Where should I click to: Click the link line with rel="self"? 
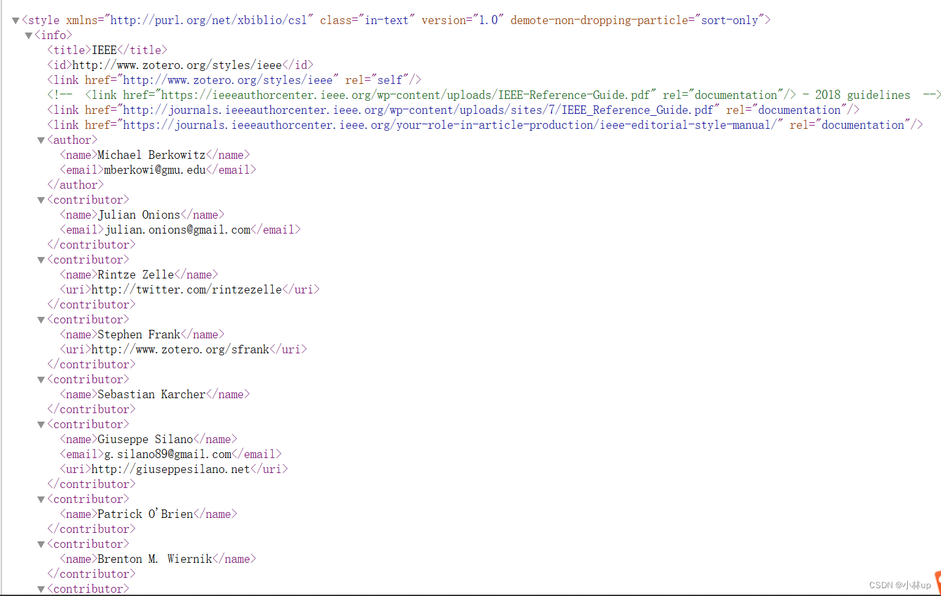point(234,80)
